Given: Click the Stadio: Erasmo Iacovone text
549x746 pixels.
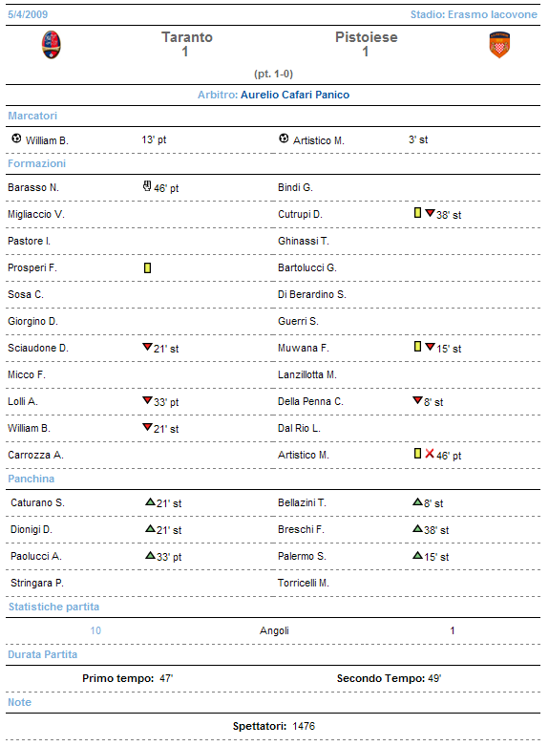Looking at the screenshot, I should point(474,14).
